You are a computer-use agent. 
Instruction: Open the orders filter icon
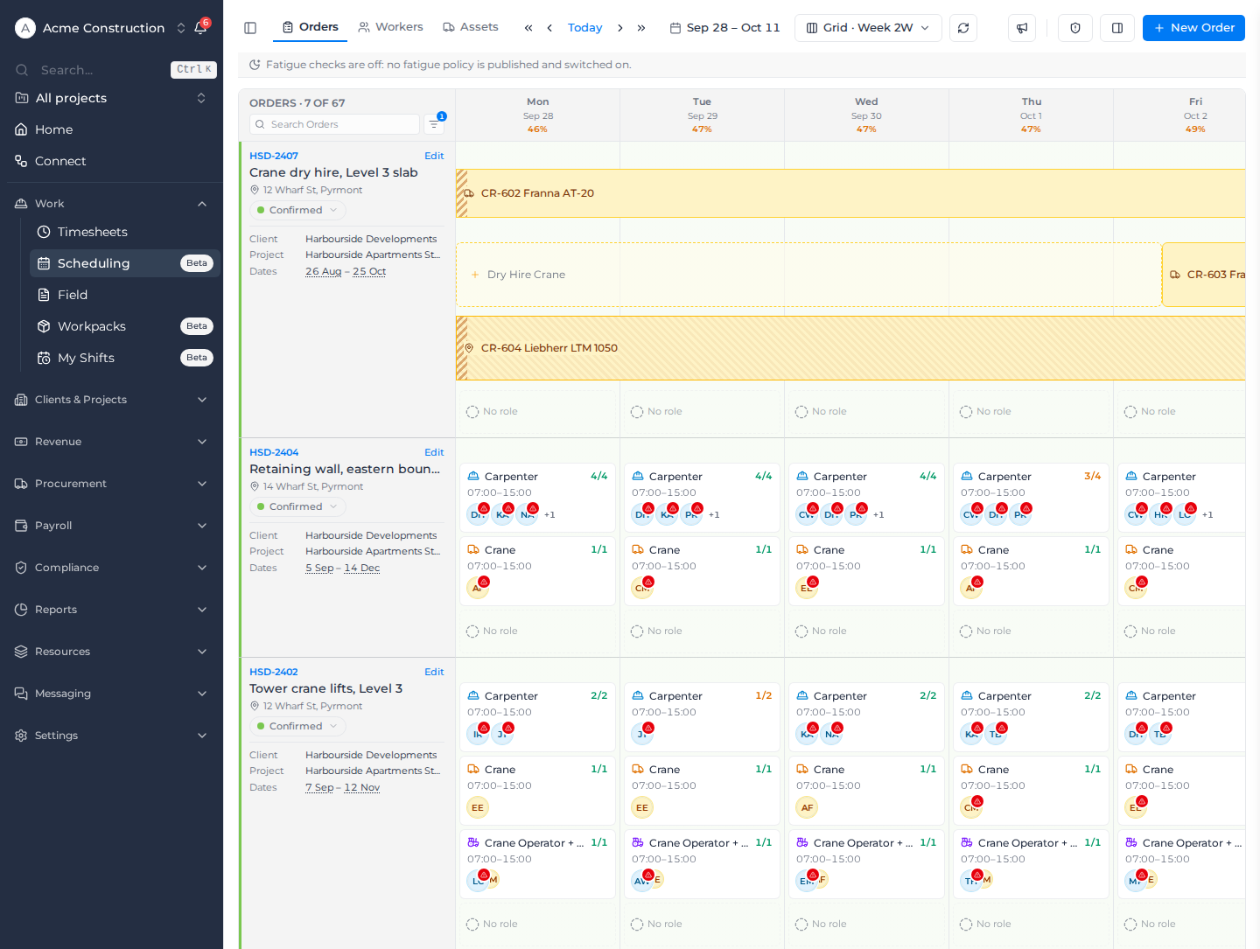(x=434, y=124)
